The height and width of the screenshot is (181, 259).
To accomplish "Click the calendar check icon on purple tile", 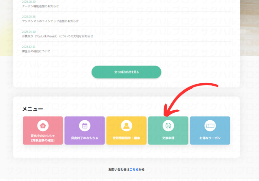I will 84,126.
